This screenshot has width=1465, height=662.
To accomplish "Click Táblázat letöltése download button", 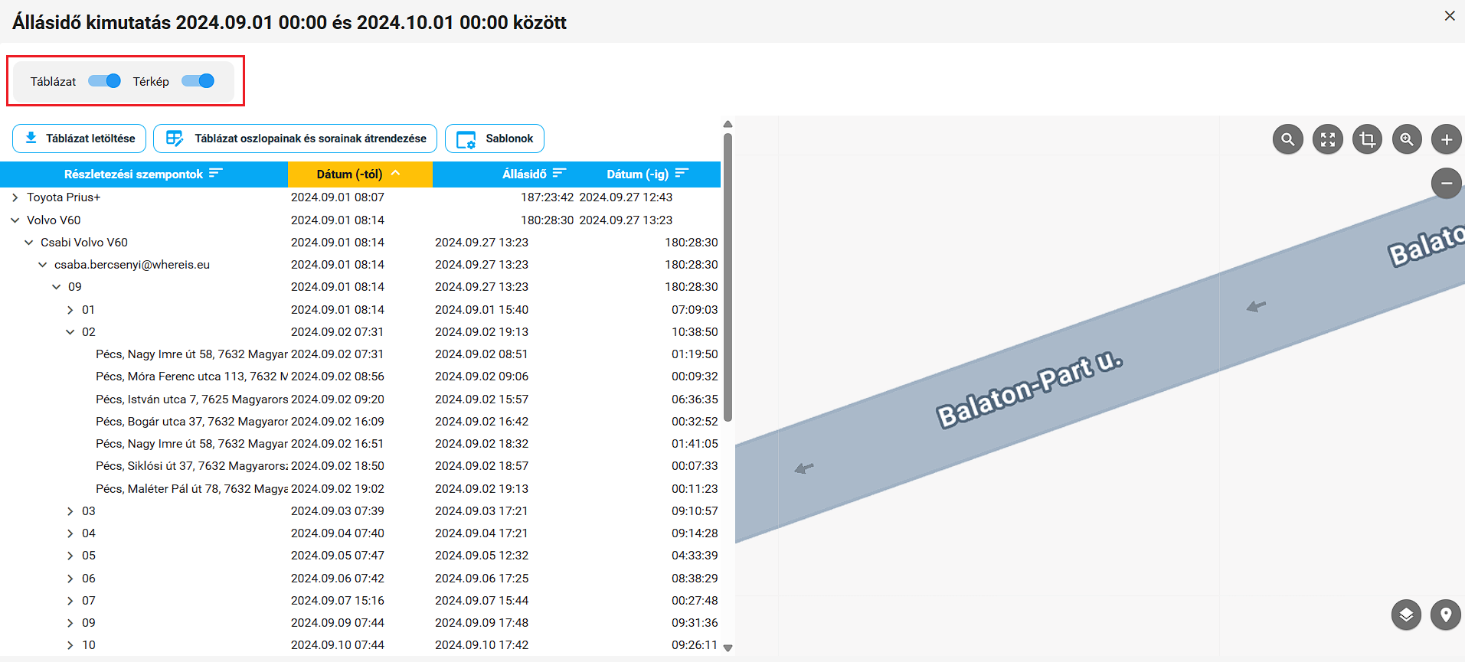I will click(80, 139).
